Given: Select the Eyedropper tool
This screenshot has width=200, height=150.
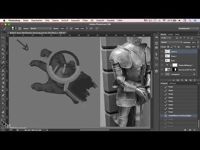Looking at the screenshot, I should point(2,58).
